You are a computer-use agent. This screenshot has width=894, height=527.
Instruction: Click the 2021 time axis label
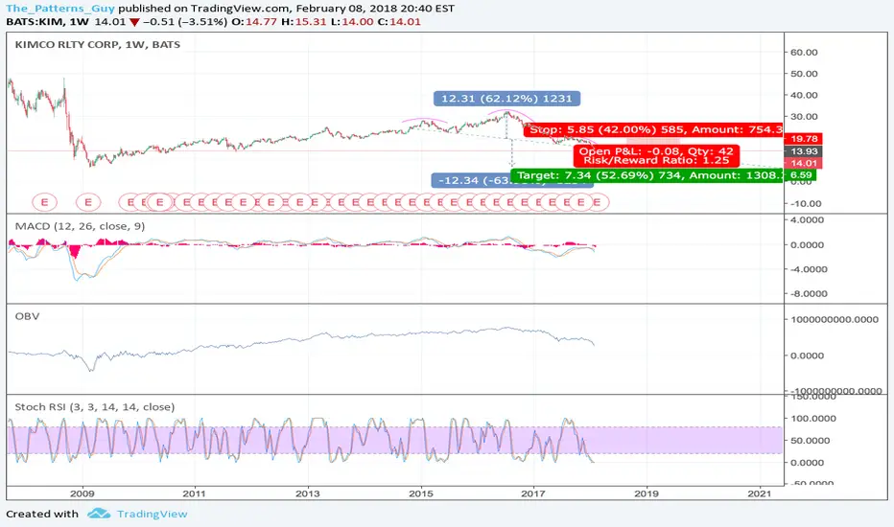760,493
